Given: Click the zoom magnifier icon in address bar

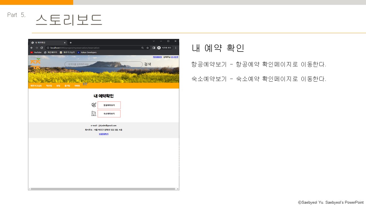Looking at the screenshot, I should point(142,48).
